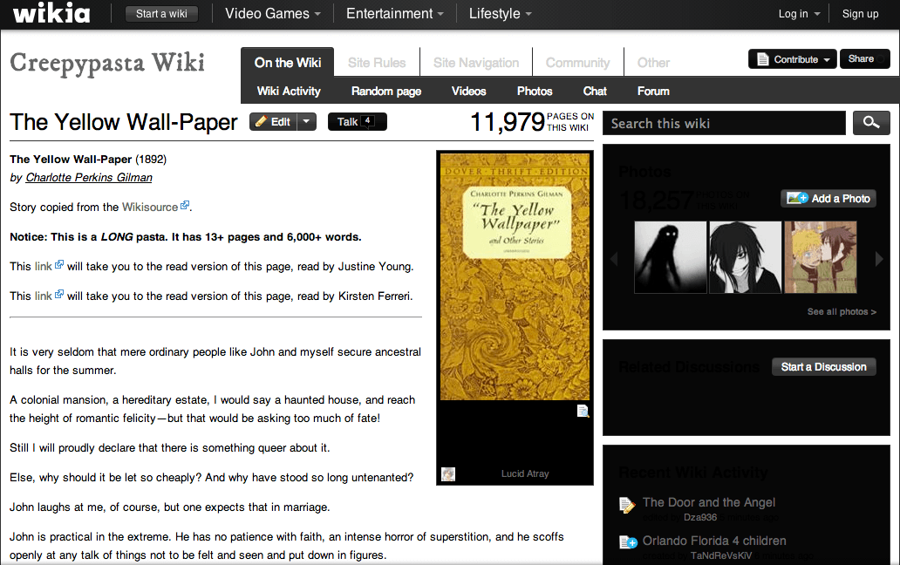Click See all photos link
The height and width of the screenshot is (565, 900).
point(842,311)
